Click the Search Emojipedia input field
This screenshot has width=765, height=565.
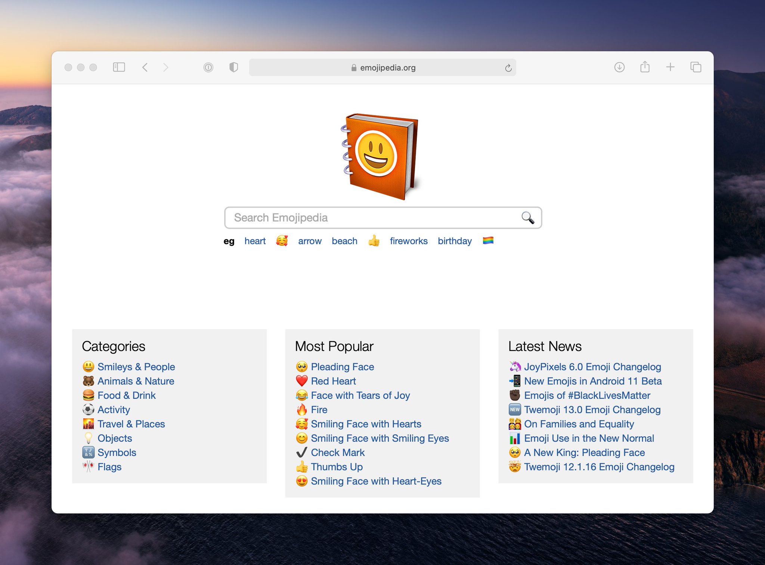[x=374, y=217]
